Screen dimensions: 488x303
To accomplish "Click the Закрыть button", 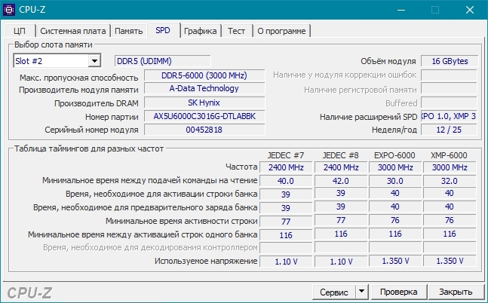I will 456,292.
